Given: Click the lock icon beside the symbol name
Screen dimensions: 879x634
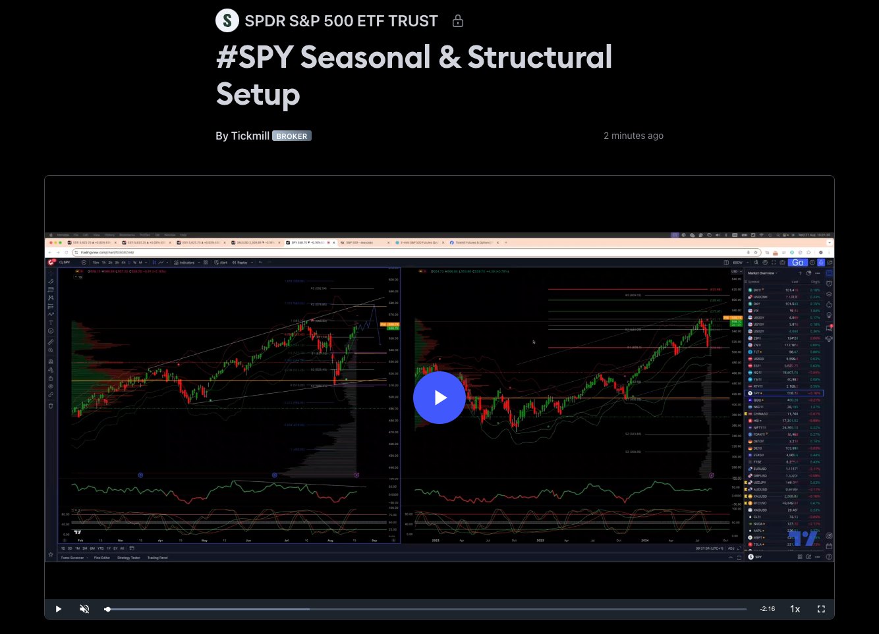Looking at the screenshot, I should pyautogui.click(x=458, y=21).
